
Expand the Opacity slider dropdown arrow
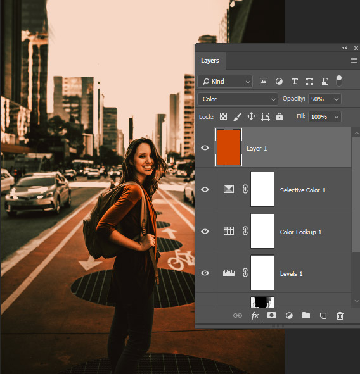pos(337,99)
